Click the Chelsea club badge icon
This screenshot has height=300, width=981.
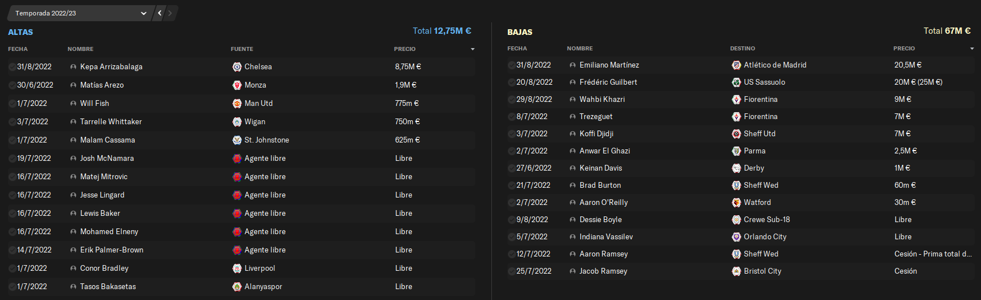[x=237, y=67]
